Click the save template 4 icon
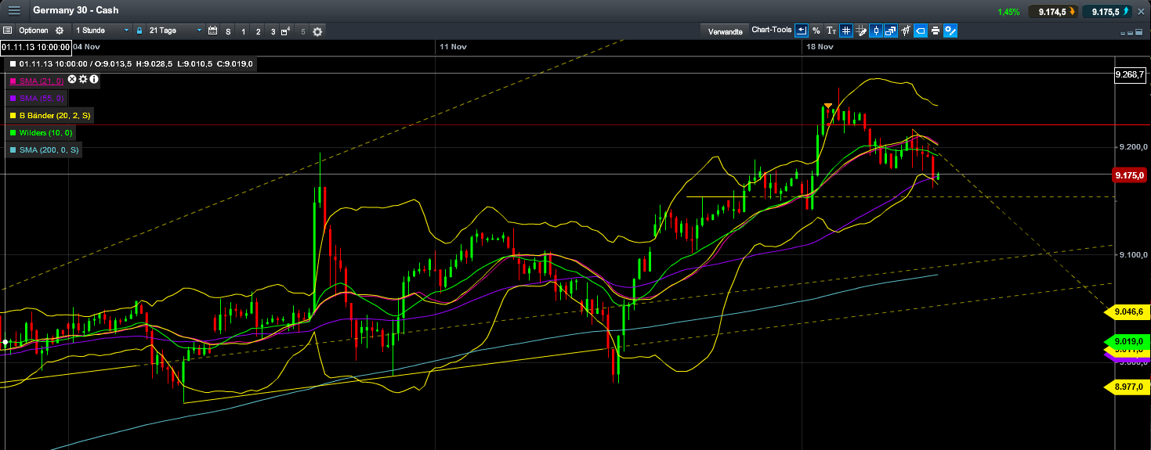 286,32
